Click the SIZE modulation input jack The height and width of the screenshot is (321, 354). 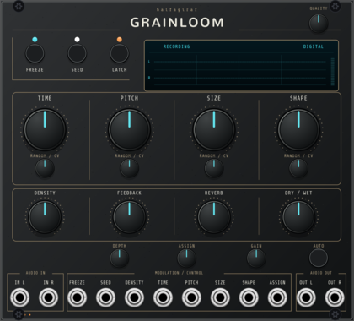(220, 297)
